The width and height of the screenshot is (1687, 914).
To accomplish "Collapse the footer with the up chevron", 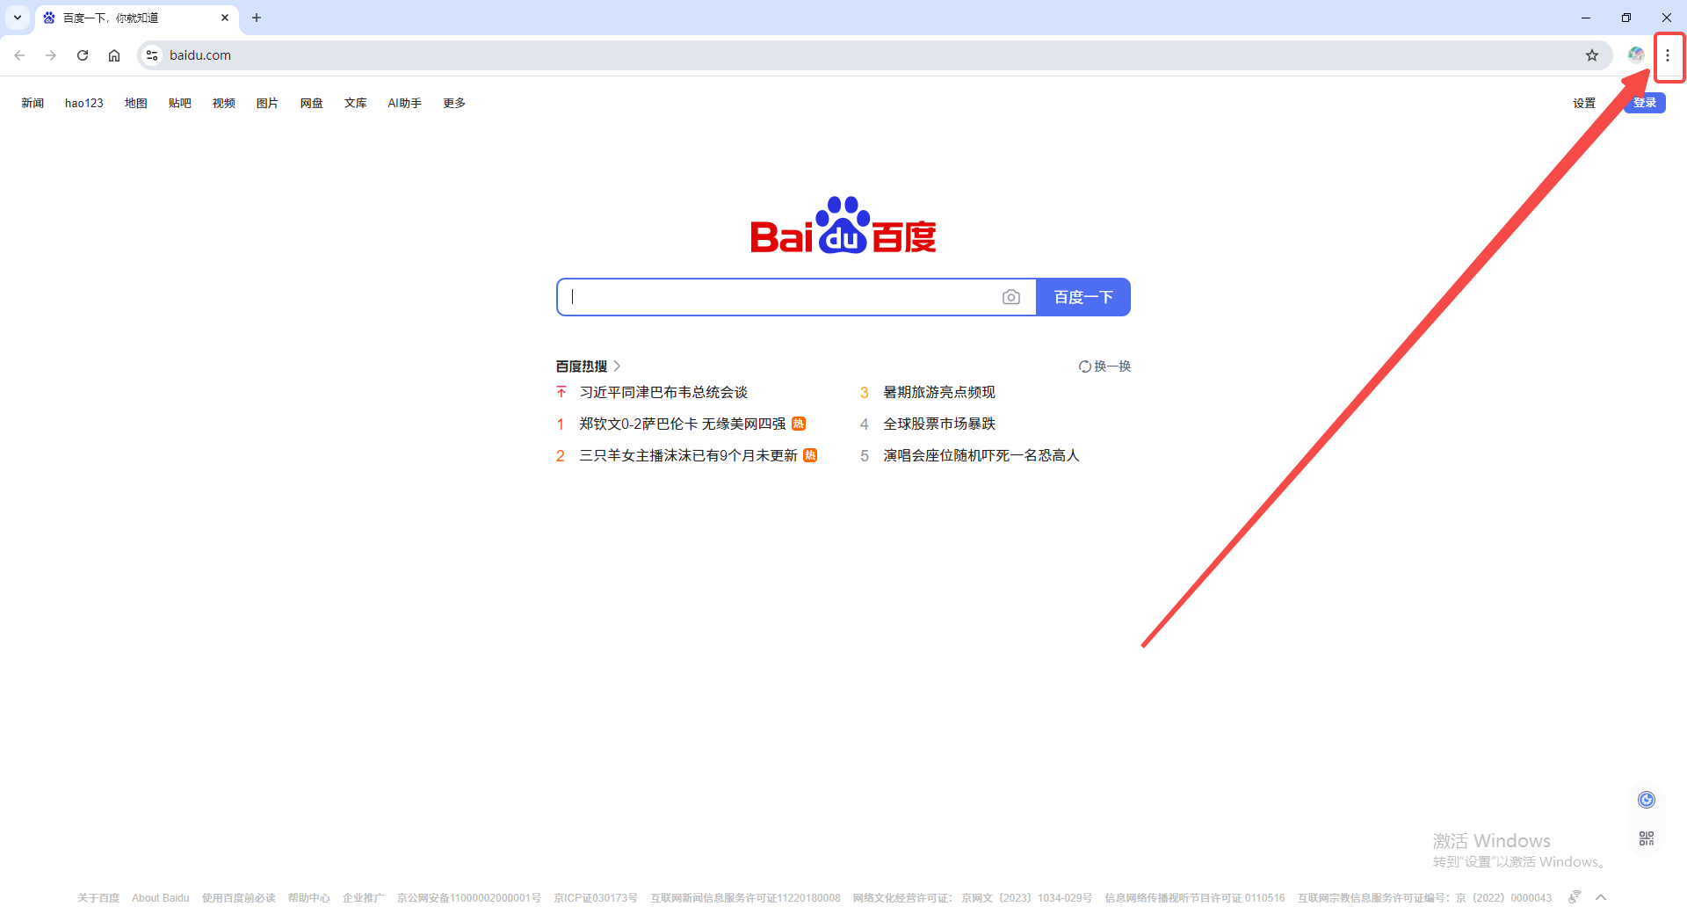I will [1601, 897].
